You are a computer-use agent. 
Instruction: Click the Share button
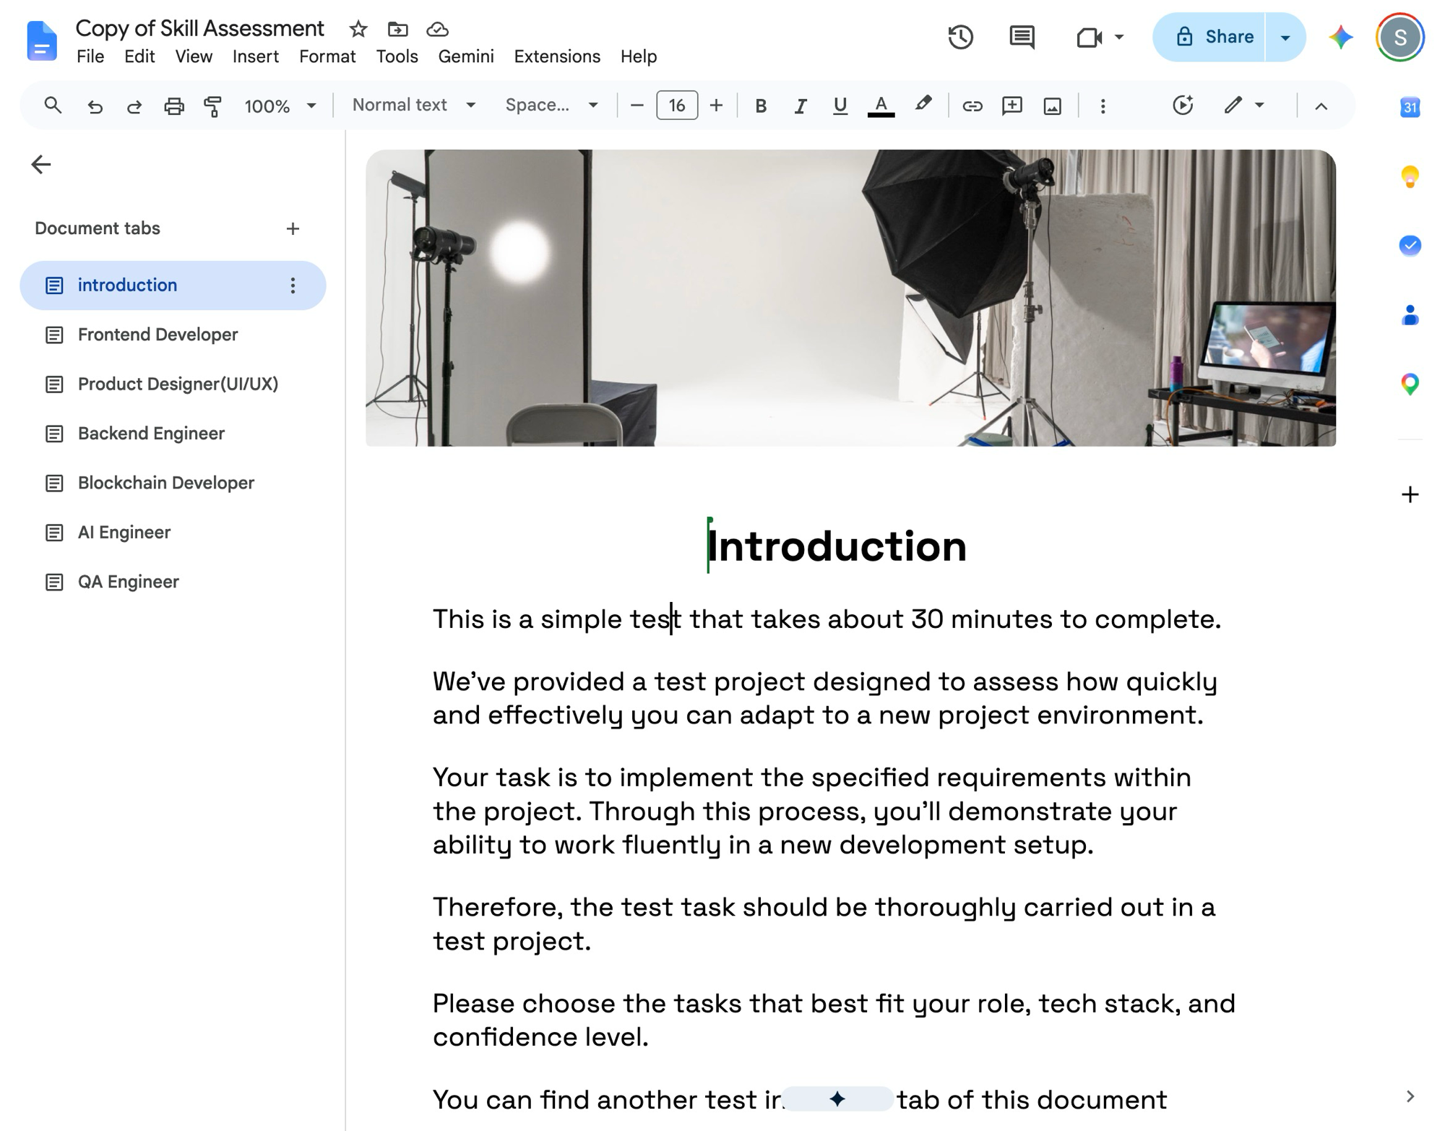[x=1209, y=37]
